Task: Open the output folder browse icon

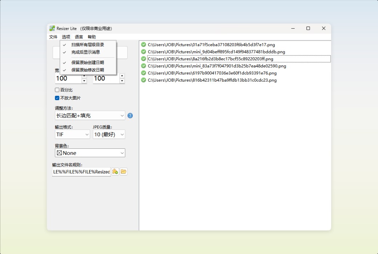Action: point(124,171)
